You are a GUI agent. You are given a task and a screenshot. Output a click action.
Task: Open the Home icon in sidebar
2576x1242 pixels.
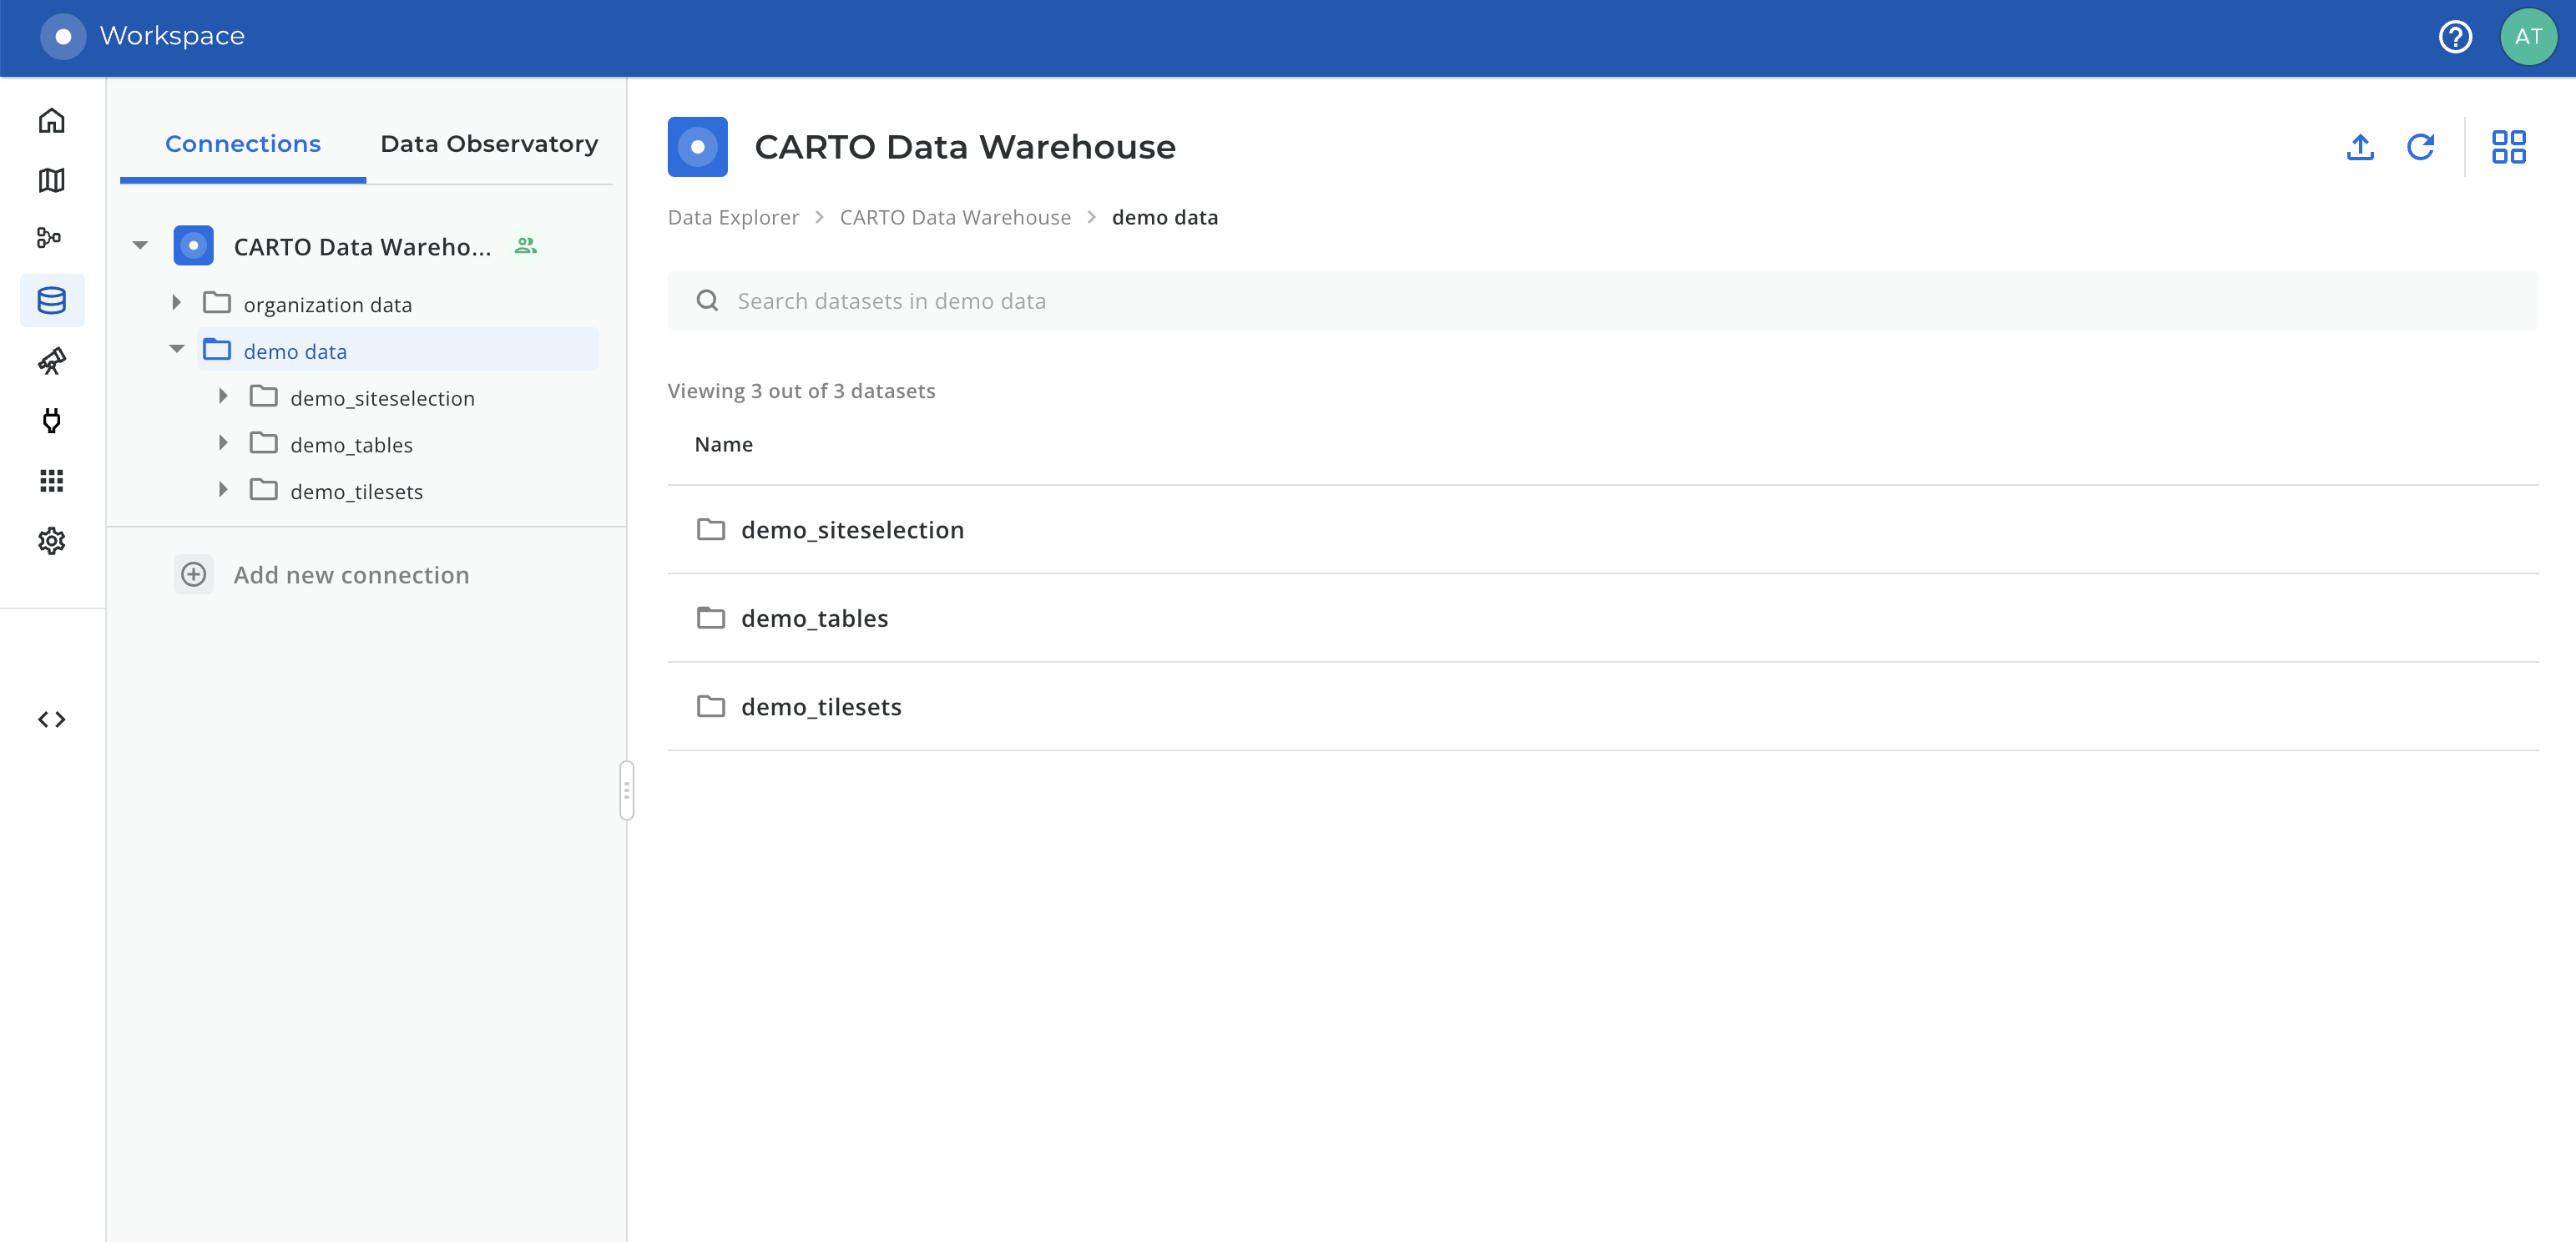click(x=52, y=121)
